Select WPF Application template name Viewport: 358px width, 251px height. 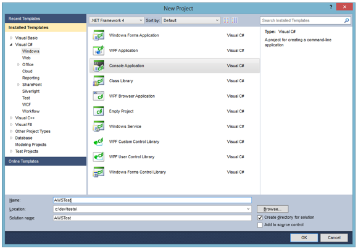click(x=123, y=51)
